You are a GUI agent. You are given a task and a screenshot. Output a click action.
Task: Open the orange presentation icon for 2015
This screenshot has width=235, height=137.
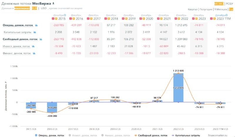(x=56, y=19)
